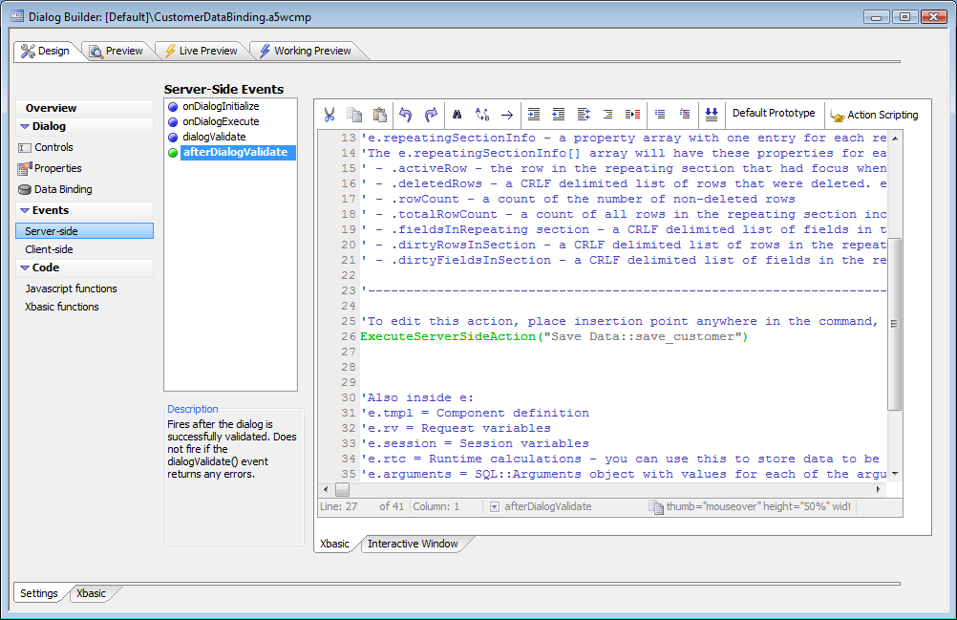Click the "'e.tmpl = Component definition" line

475,413
